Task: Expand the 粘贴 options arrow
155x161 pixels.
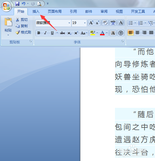Action: click(8, 35)
